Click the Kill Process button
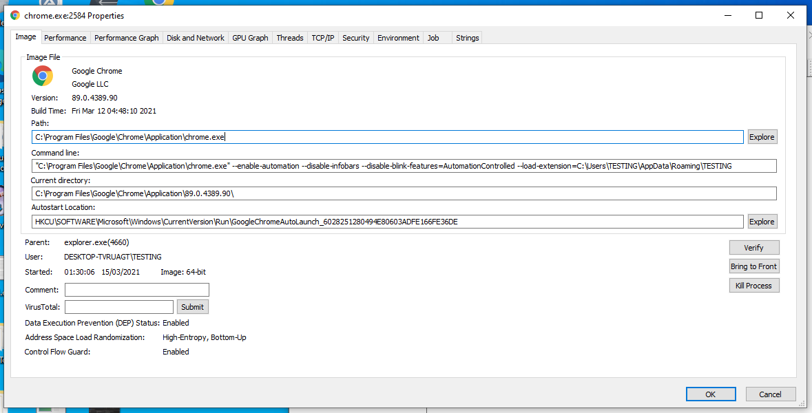 point(754,286)
